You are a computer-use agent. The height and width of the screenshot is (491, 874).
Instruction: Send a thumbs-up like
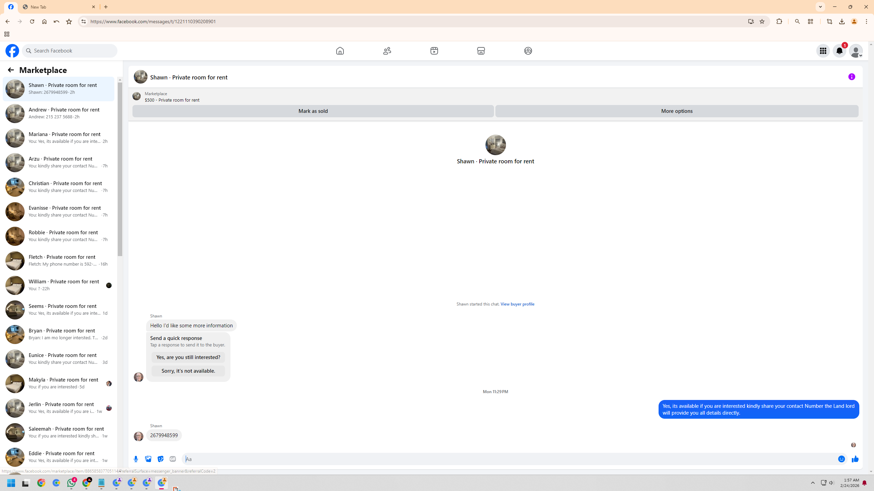click(x=855, y=459)
